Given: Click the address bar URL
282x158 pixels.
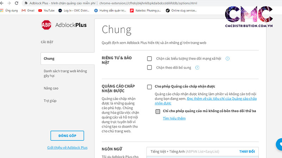Looking at the screenshot, I should [148, 3].
